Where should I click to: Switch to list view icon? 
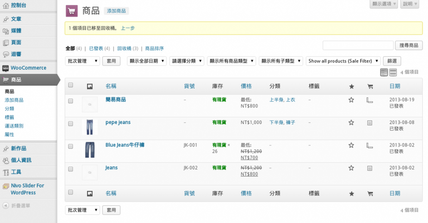(384, 72)
